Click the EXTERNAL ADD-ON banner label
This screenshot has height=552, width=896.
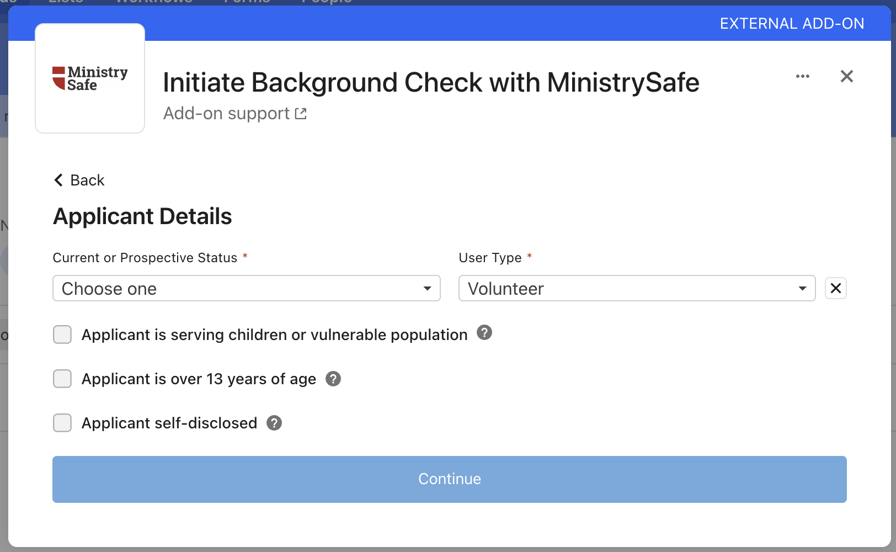(791, 24)
